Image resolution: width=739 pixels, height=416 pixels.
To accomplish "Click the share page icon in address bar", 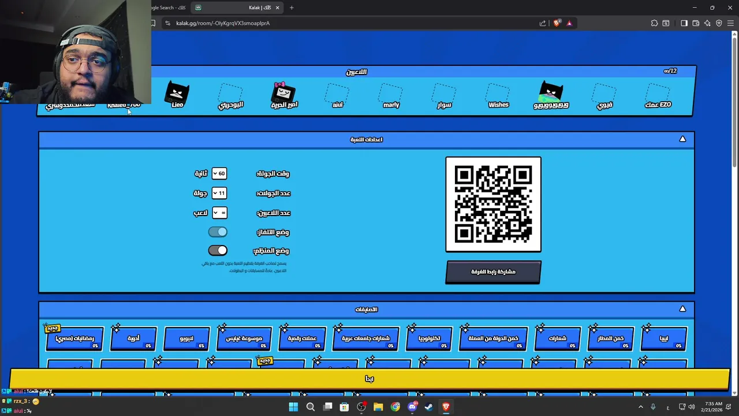I will pos(543,23).
